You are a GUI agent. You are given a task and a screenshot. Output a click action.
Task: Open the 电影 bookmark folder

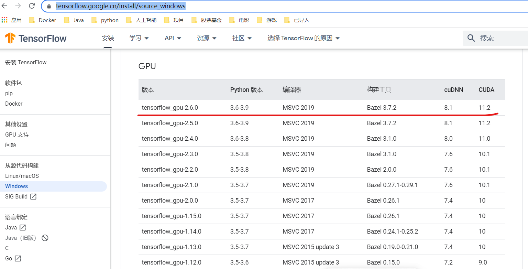[239, 20]
